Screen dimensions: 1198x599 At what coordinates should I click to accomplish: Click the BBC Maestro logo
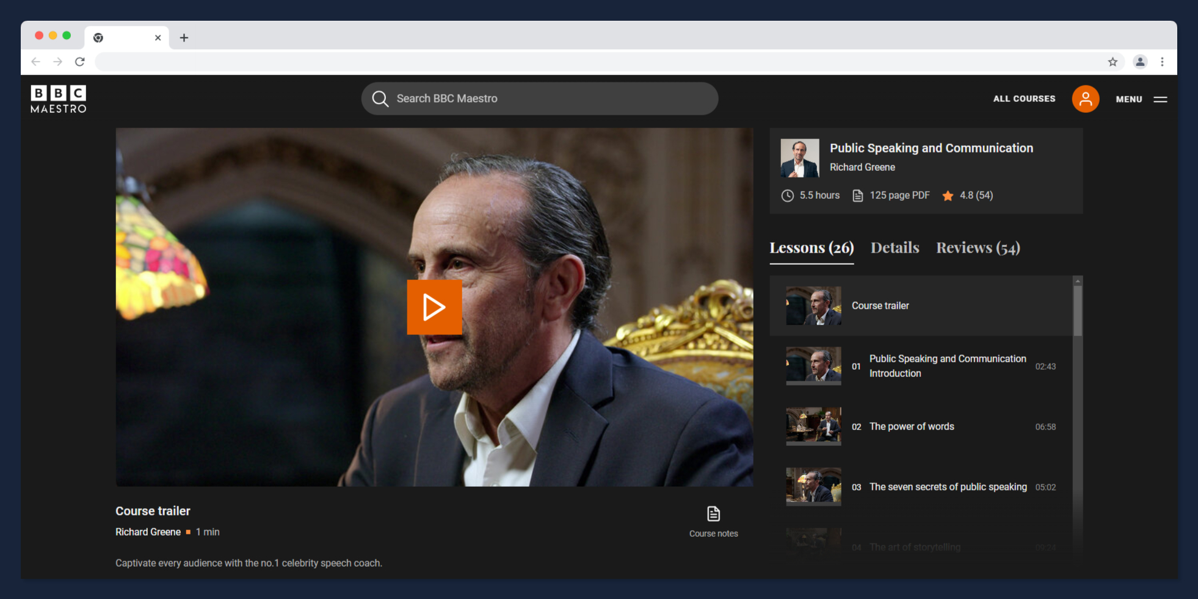58,99
